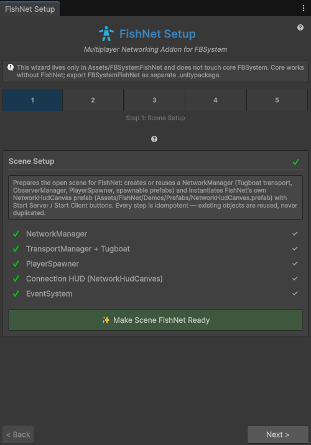Click the scene preparation description box

click(155, 198)
